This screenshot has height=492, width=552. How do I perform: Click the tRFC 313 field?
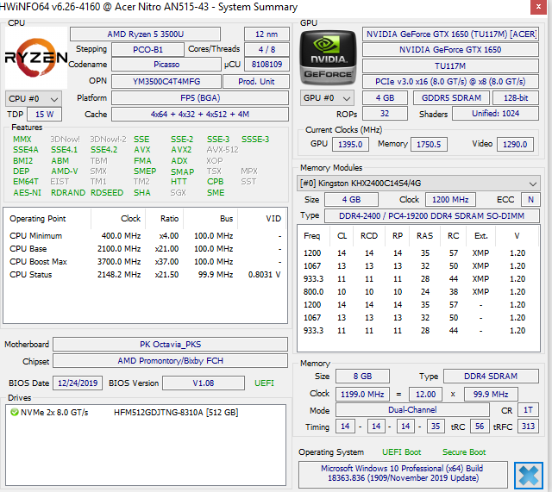(x=528, y=427)
